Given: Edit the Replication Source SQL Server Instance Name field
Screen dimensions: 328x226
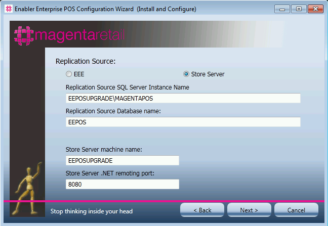Looking at the screenshot, I should tap(183, 98).
